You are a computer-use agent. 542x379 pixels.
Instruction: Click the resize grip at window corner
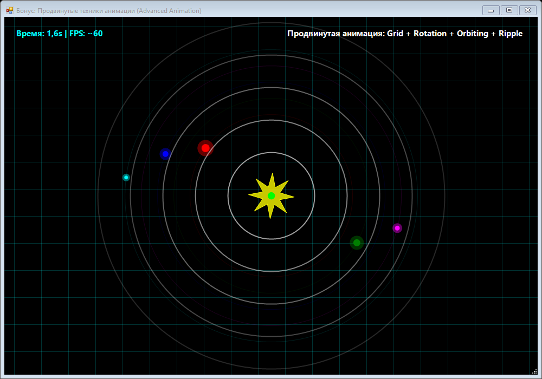click(x=534, y=371)
